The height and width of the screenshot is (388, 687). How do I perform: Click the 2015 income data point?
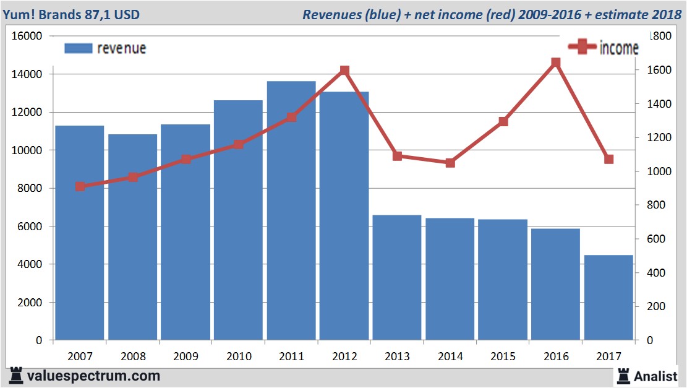pyautogui.click(x=503, y=121)
